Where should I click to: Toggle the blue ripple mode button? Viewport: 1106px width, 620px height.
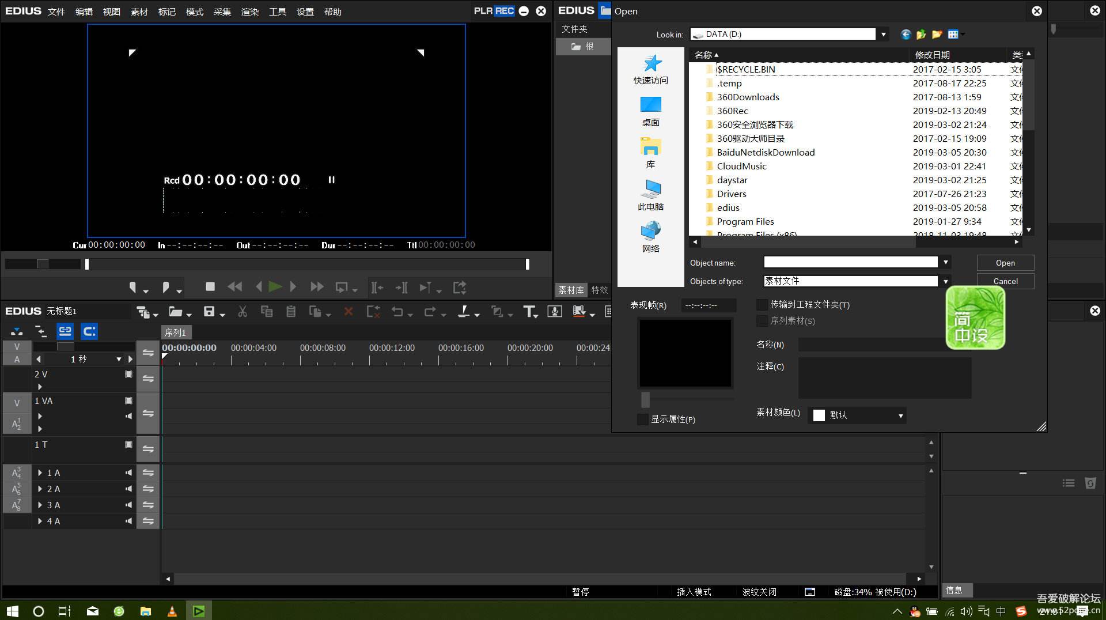pyautogui.click(x=89, y=331)
